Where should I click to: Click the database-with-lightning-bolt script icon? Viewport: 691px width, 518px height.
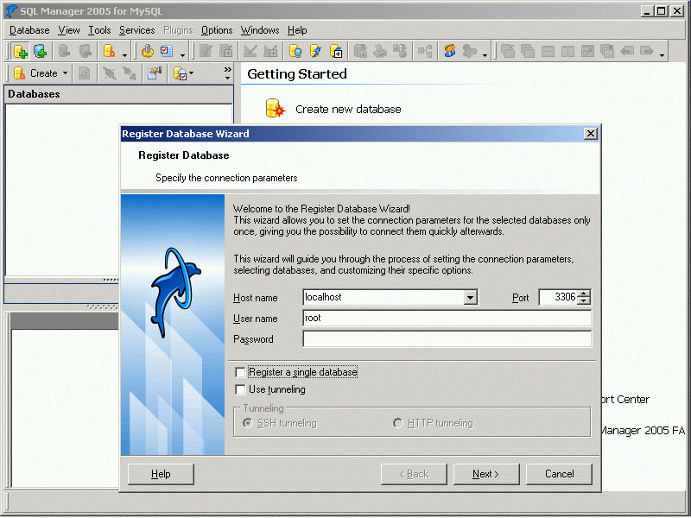[315, 51]
